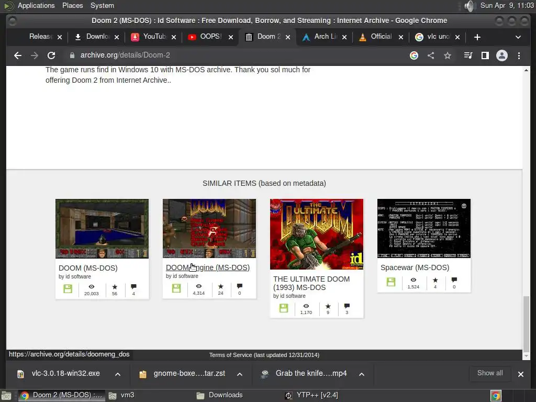Click the scrollbar up arrow

(526, 70)
